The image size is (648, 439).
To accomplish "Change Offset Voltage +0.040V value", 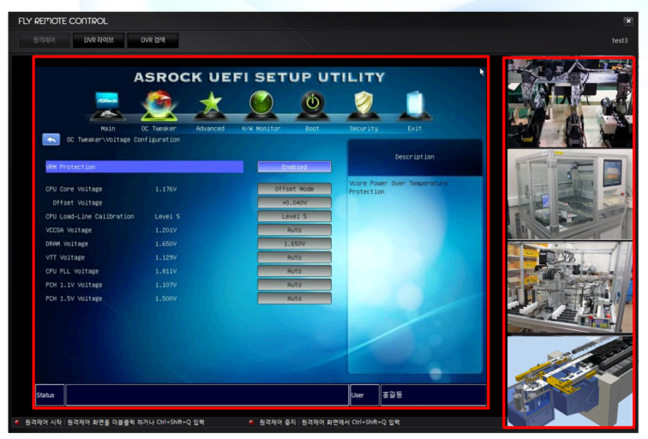I will 294,202.
